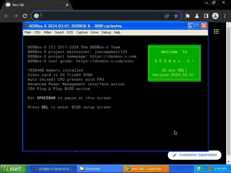
Task: Click the SPACEBAR text in DOSBox
Action: coord(46,98)
